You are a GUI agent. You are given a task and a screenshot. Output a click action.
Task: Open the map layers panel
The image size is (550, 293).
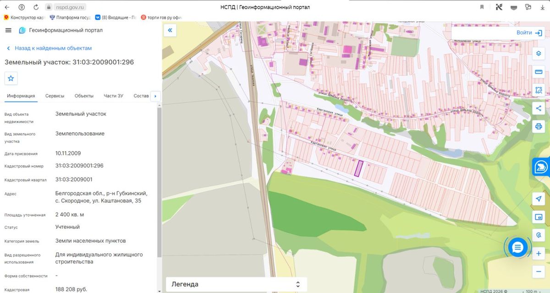tap(539, 53)
